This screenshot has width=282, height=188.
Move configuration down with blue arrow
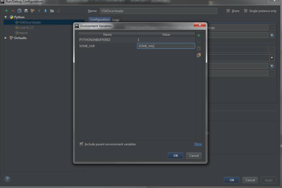pyautogui.click(x=46, y=11)
